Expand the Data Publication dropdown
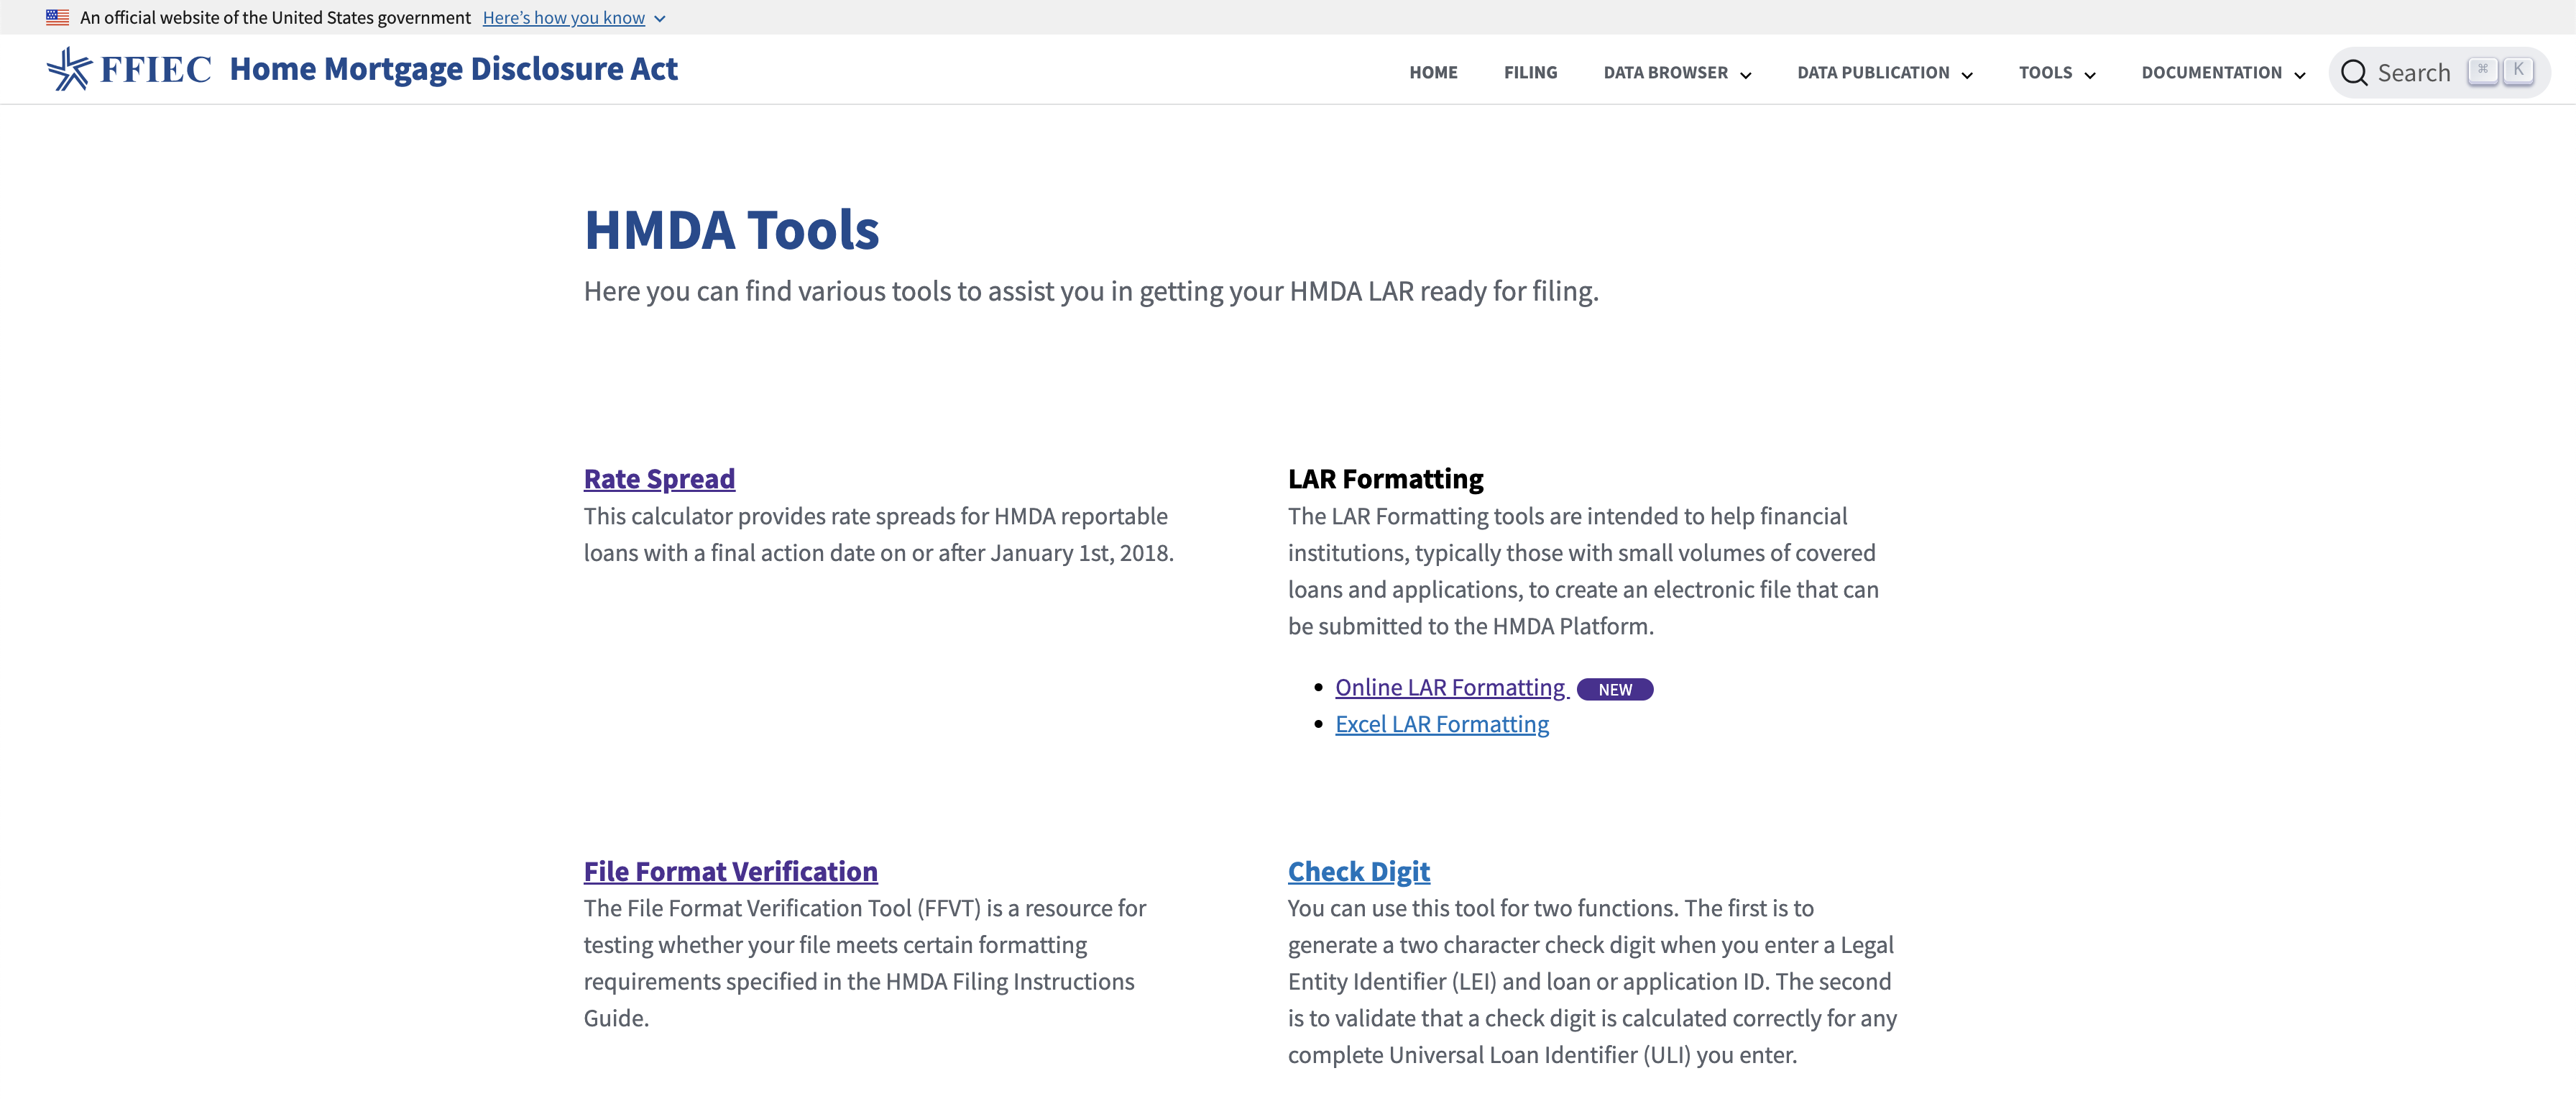Viewport: 2576px width, 1099px height. coord(1885,73)
